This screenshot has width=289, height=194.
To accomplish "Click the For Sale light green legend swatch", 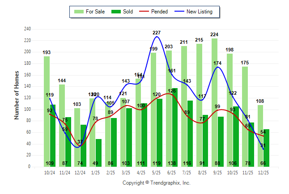I will click(79, 12).
